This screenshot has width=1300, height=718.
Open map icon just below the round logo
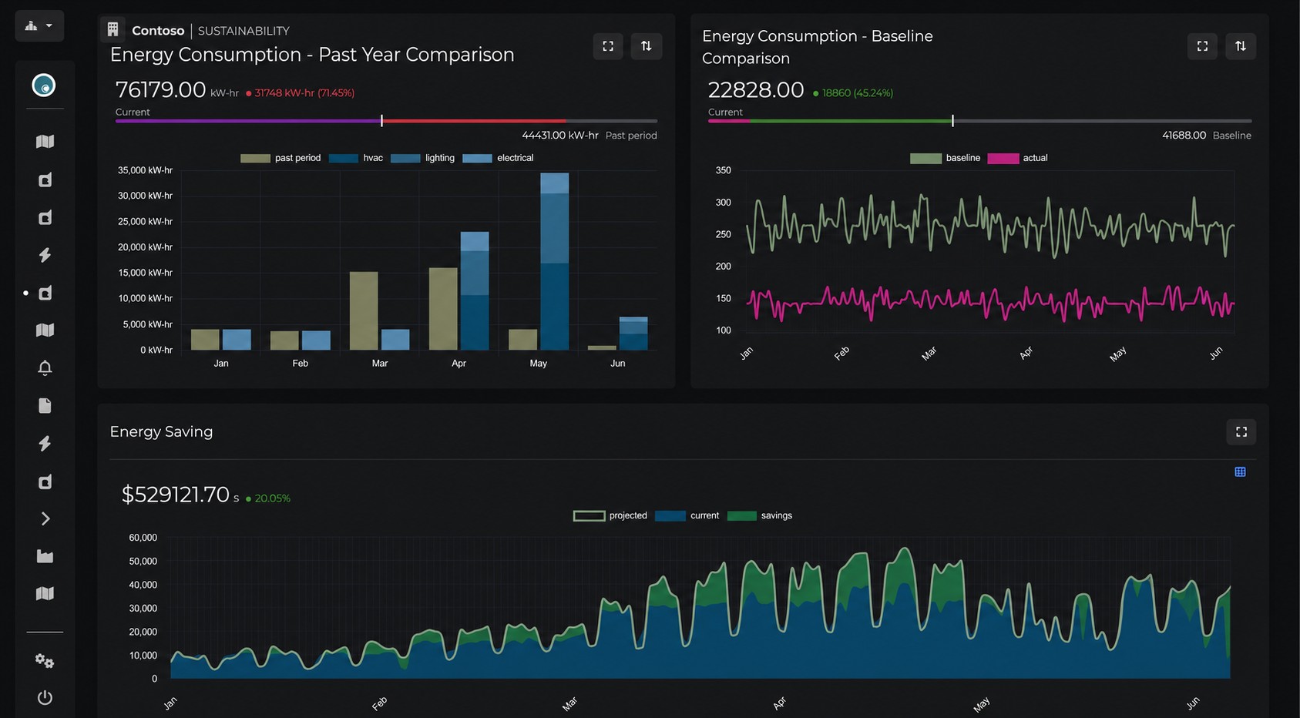click(45, 142)
